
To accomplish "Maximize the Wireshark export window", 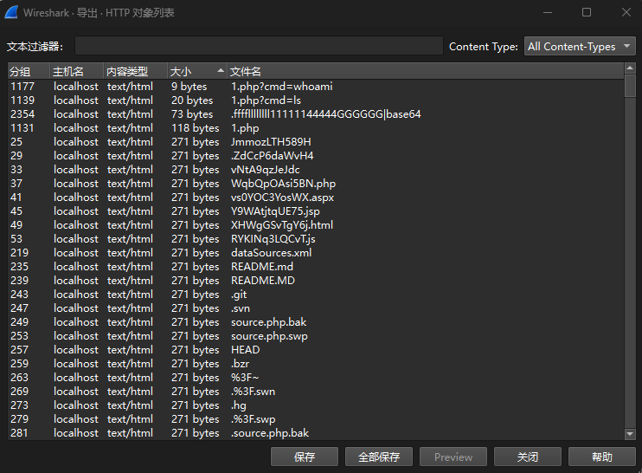I will 587,12.
